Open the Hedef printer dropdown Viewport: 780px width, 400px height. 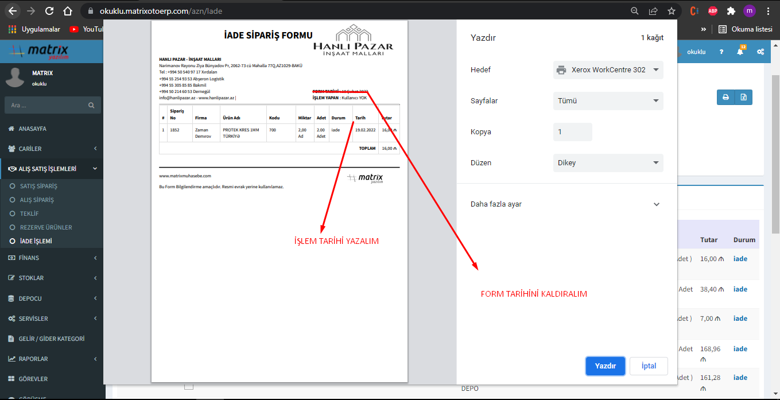[x=608, y=70]
